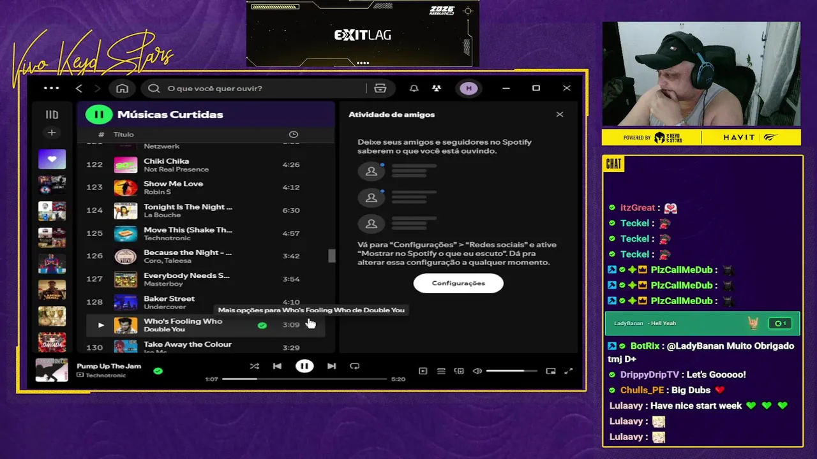Viewport: 817px width, 459px height.
Task: Select the track 'Baker Street'
Action: 169,298
